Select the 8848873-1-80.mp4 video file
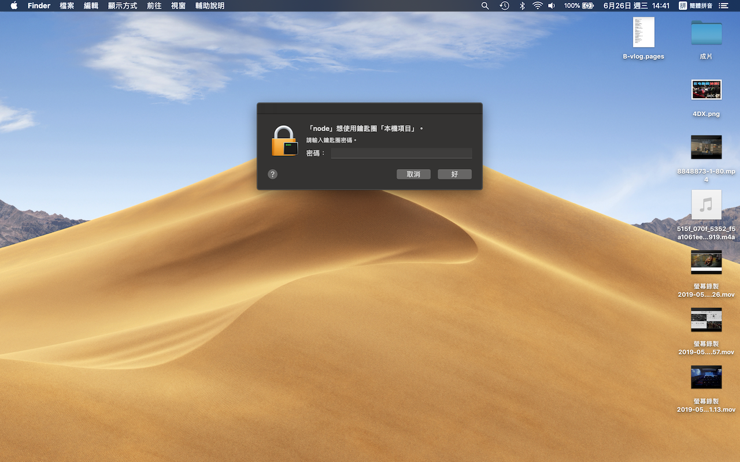The width and height of the screenshot is (740, 462). click(x=706, y=147)
